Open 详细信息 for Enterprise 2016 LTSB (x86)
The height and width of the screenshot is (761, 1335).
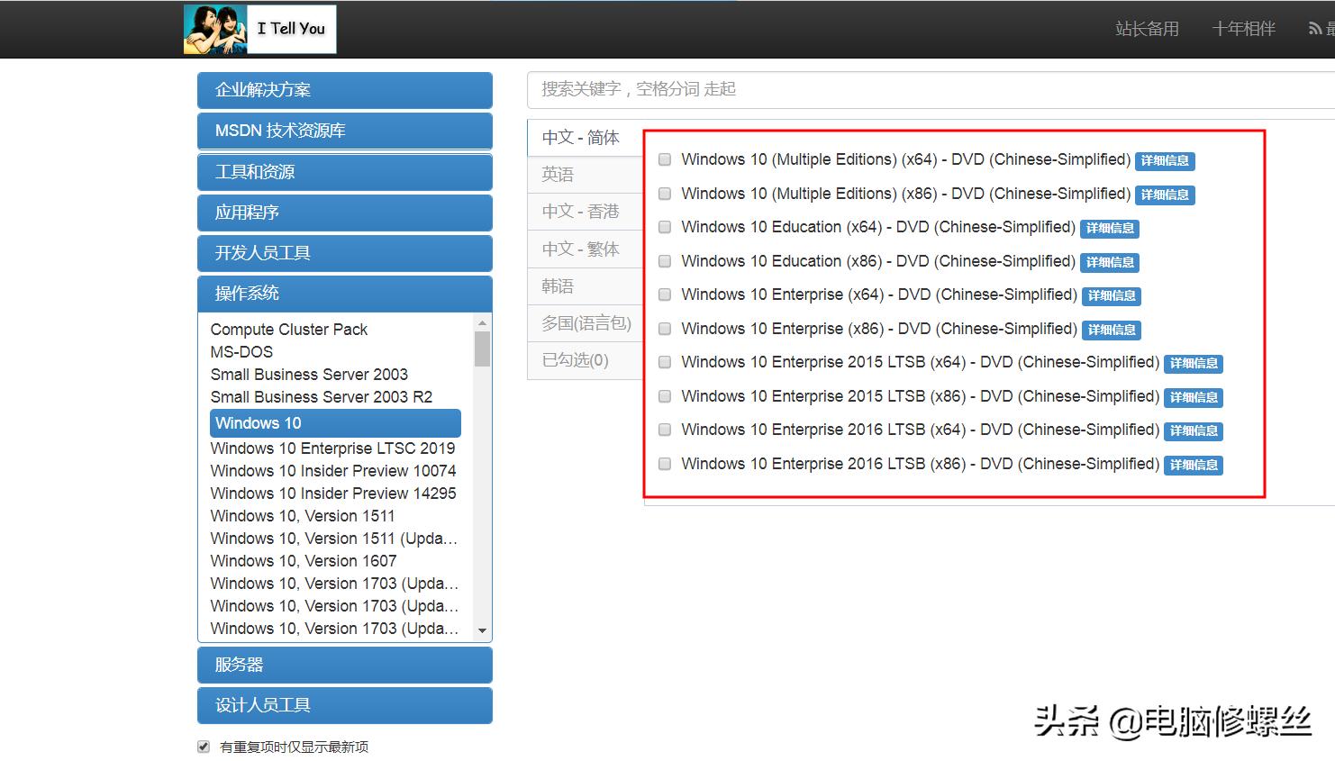coord(1194,465)
